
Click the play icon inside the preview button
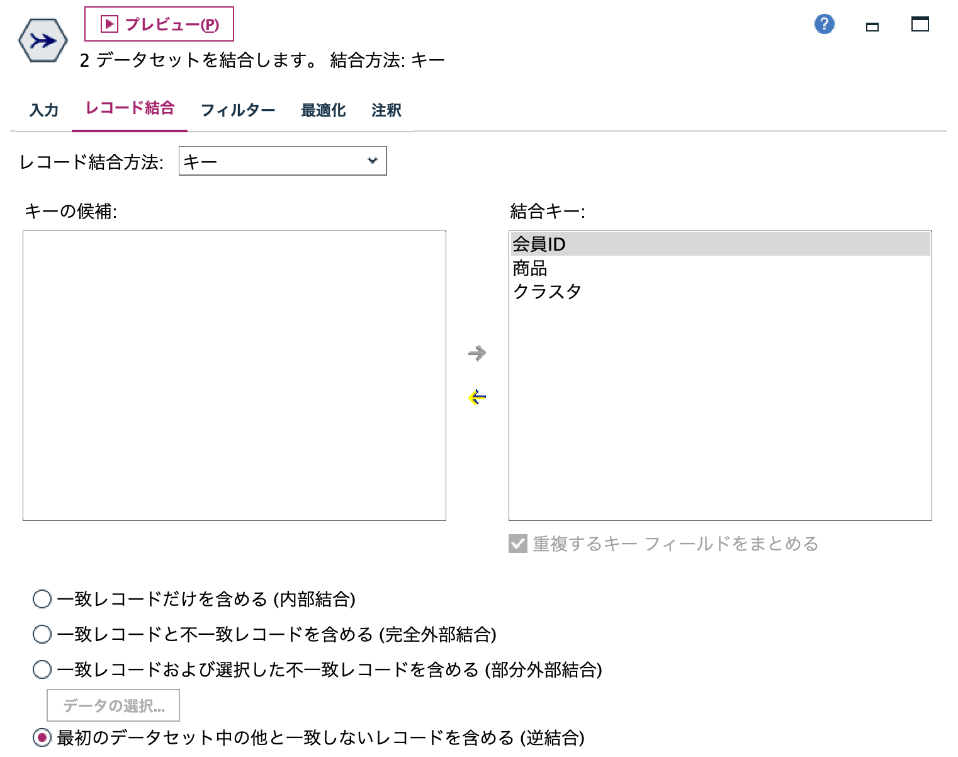tap(109, 24)
